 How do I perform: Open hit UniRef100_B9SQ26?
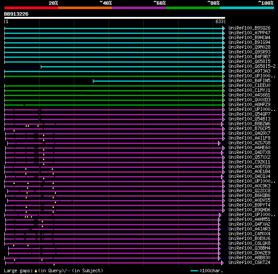pos(249,28)
